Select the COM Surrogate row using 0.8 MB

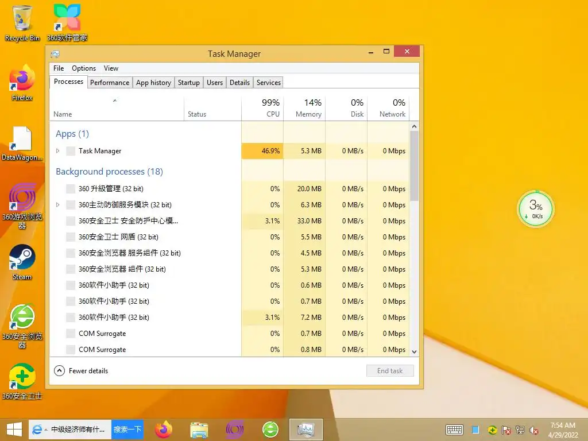pyautogui.click(x=229, y=350)
